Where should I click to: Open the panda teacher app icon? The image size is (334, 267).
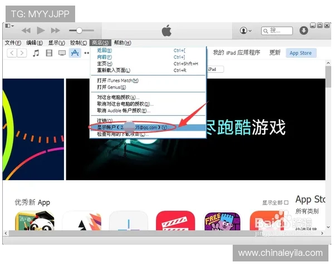point(35,221)
